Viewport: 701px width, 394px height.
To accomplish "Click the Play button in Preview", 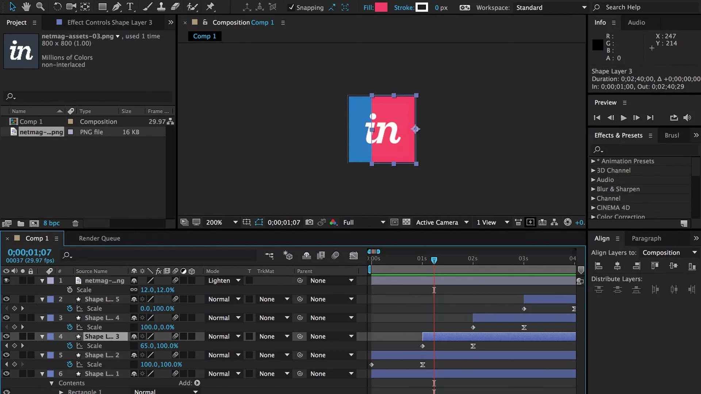I will (624, 117).
